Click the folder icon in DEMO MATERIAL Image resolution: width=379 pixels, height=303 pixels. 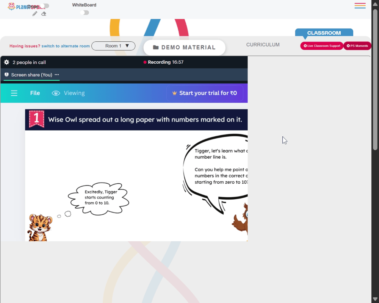156,47
